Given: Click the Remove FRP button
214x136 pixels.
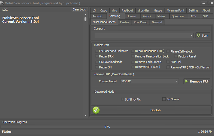Looking at the screenshot, I should pyautogui.click(x=197, y=81).
